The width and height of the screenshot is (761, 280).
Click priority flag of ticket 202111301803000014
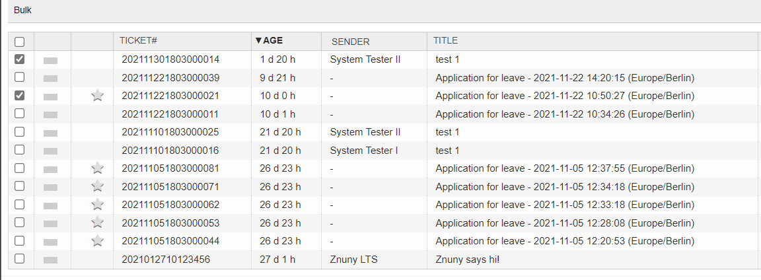[50, 60]
